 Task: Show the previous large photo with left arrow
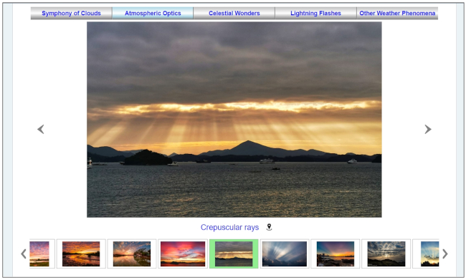pos(41,129)
